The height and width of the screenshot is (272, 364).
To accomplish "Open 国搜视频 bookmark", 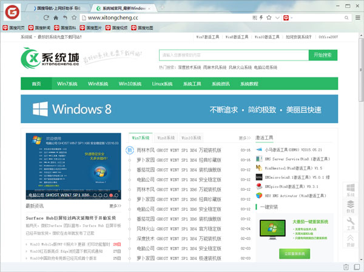I will pos(116,28).
